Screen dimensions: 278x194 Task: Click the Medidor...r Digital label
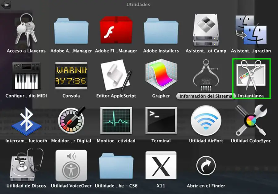pos(71,141)
